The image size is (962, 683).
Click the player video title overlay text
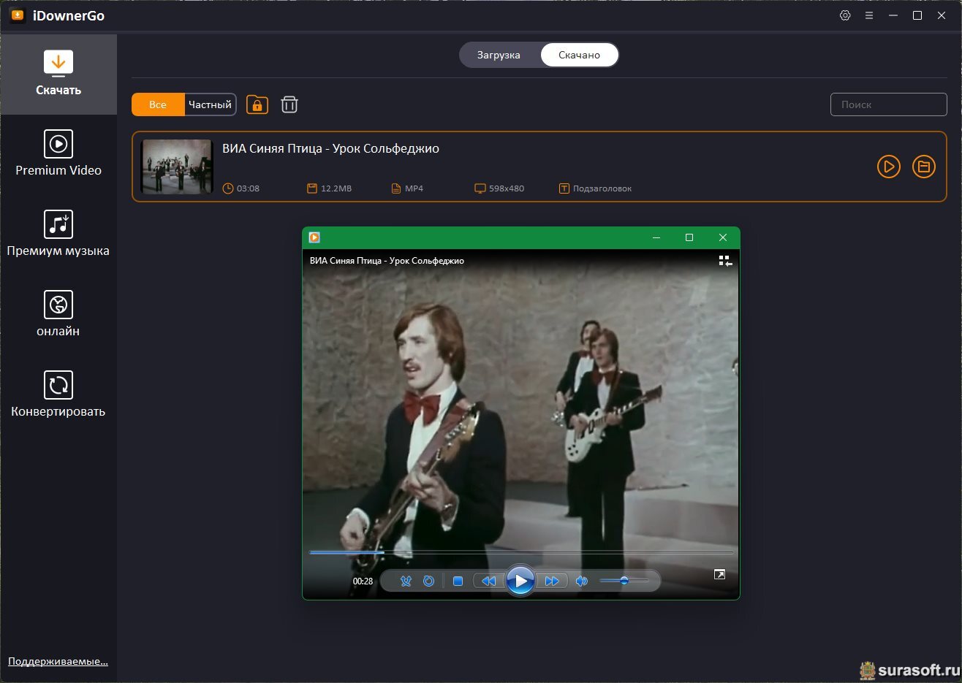click(x=387, y=261)
